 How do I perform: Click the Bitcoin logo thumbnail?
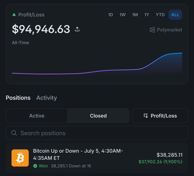pos(20,158)
